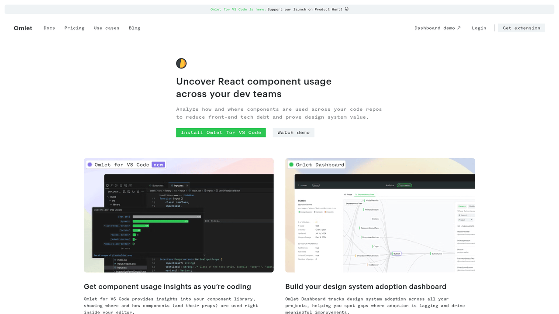Open the Use cases menu item

(x=107, y=28)
